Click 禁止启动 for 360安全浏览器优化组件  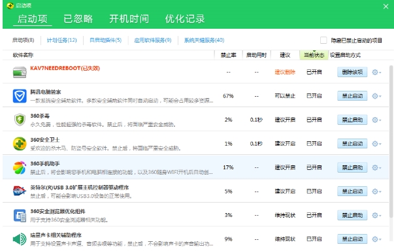(x=352, y=215)
